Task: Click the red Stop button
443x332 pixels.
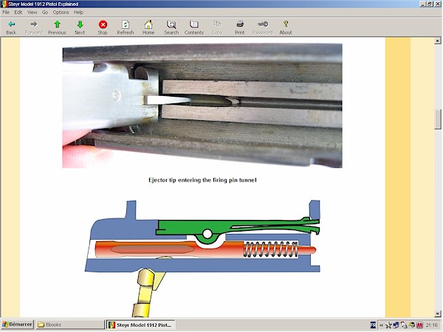Action: pos(103,28)
